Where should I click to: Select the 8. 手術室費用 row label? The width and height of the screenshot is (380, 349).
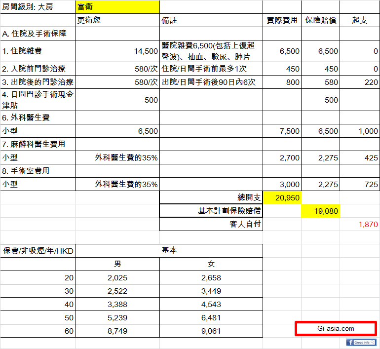click(x=38, y=171)
